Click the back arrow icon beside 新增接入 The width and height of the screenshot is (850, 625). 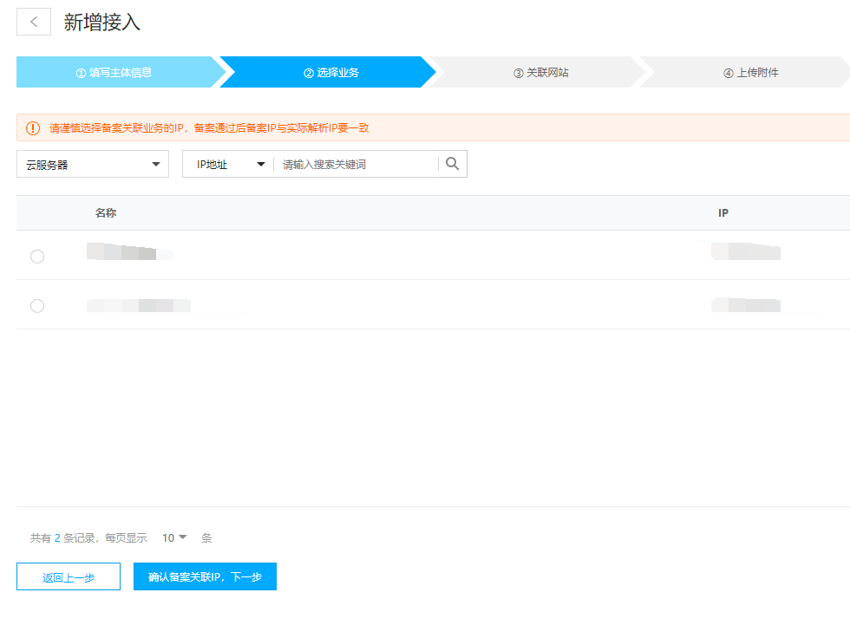(34, 23)
